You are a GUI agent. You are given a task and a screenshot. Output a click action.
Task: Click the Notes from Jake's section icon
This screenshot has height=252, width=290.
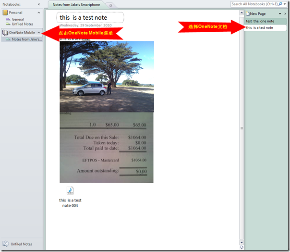(x=8, y=39)
